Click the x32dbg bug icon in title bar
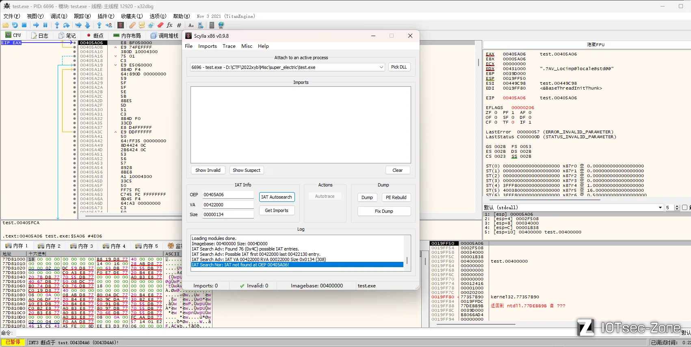The height and width of the screenshot is (347, 691). 6,6
